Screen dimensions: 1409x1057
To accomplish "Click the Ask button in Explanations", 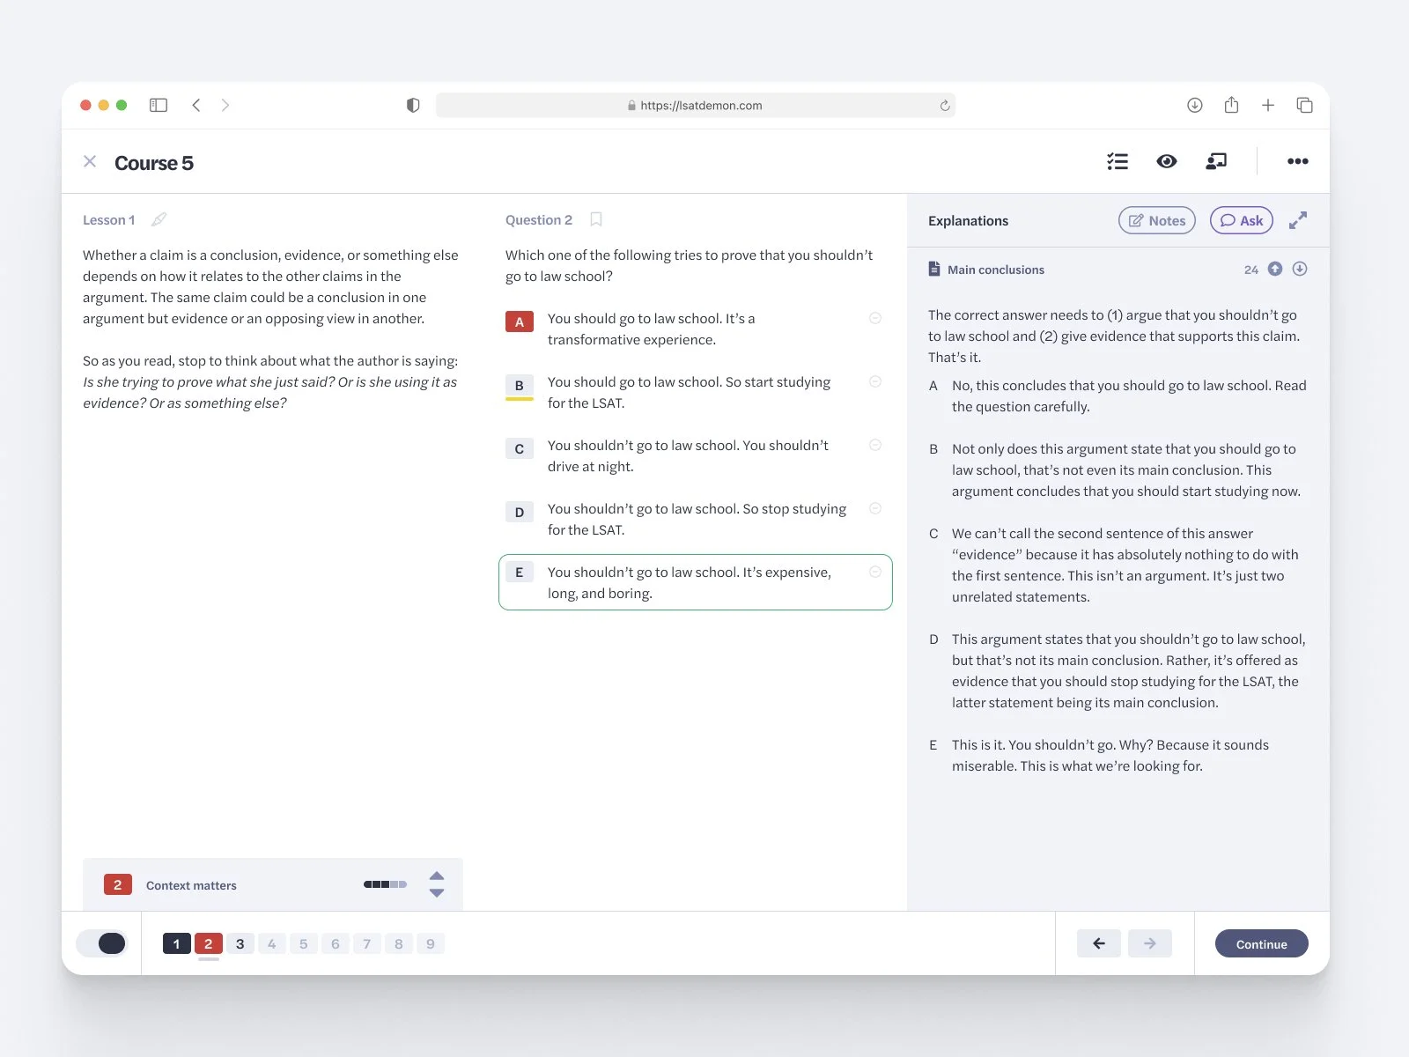I will [x=1242, y=220].
